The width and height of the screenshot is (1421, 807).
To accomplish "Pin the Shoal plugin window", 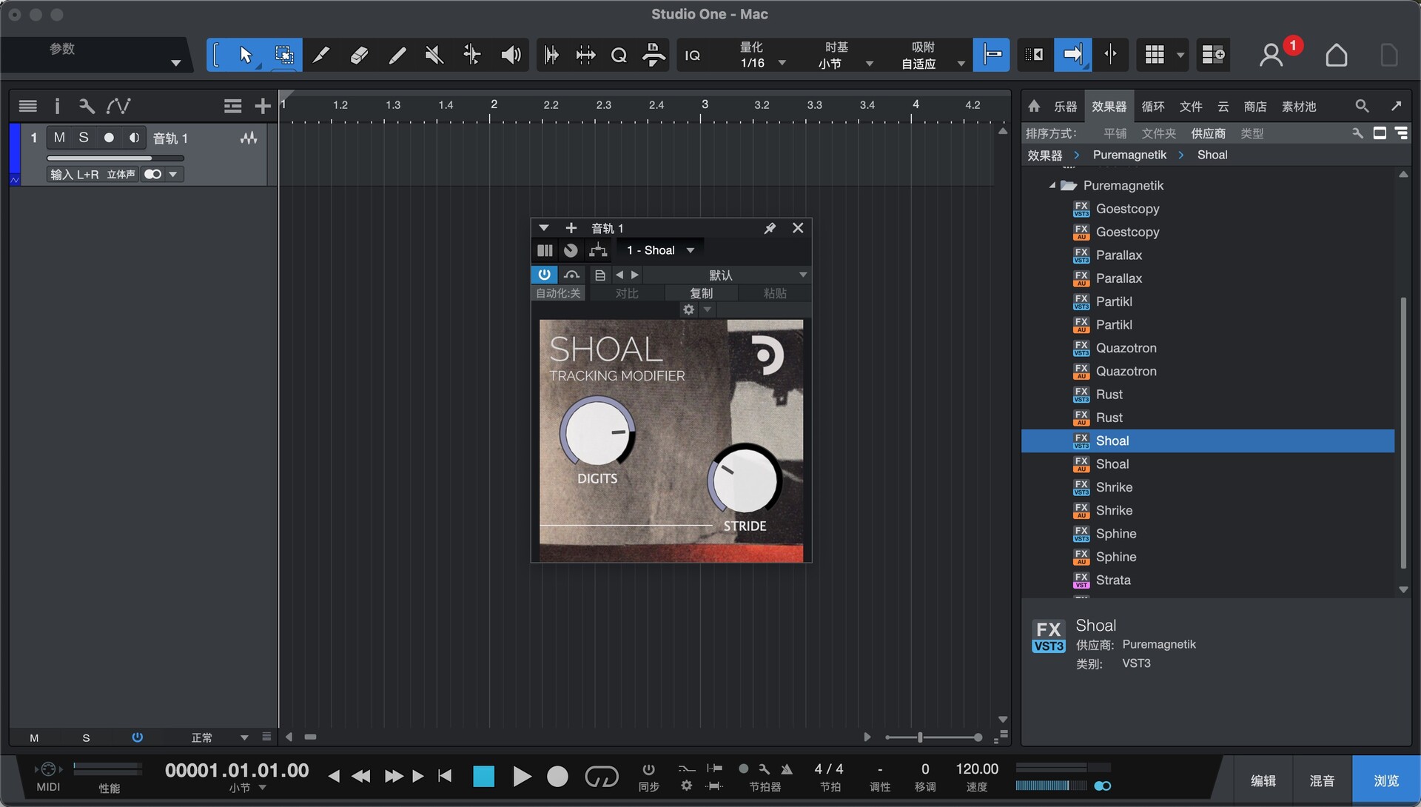I will pyautogui.click(x=770, y=228).
